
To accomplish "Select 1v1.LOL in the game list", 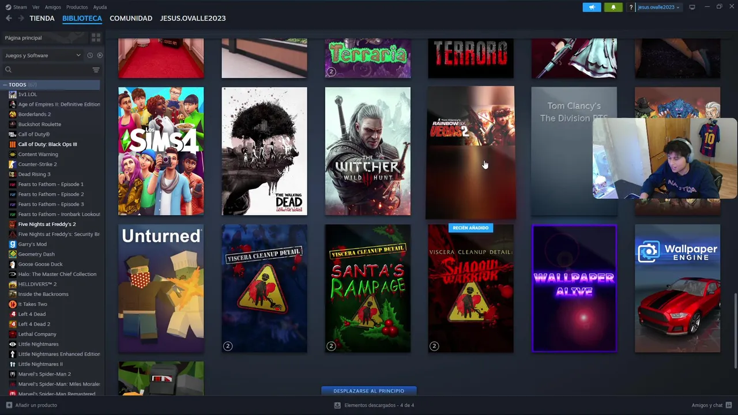I will tap(27, 95).
